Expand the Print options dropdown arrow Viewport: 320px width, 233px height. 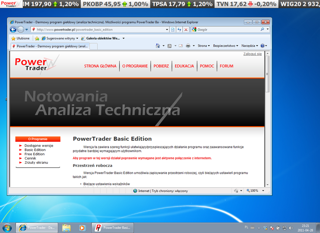pyautogui.click(x=194, y=46)
